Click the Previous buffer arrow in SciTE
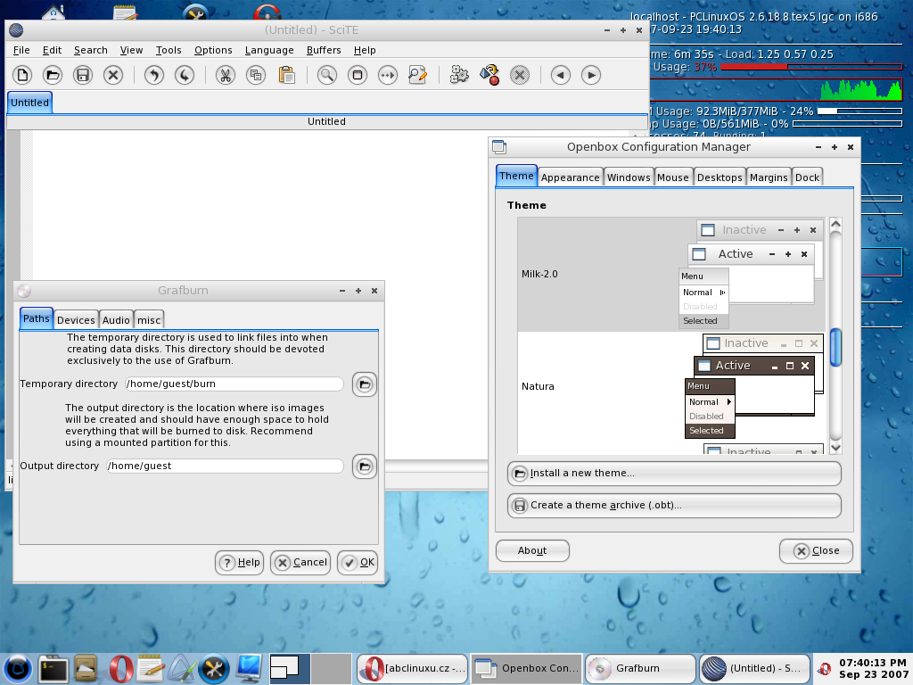913x685 pixels. click(560, 75)
